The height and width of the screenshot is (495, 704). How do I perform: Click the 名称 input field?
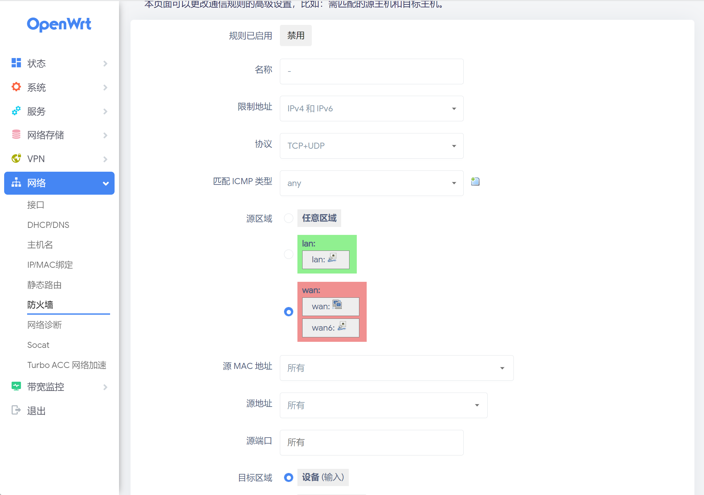371,71
